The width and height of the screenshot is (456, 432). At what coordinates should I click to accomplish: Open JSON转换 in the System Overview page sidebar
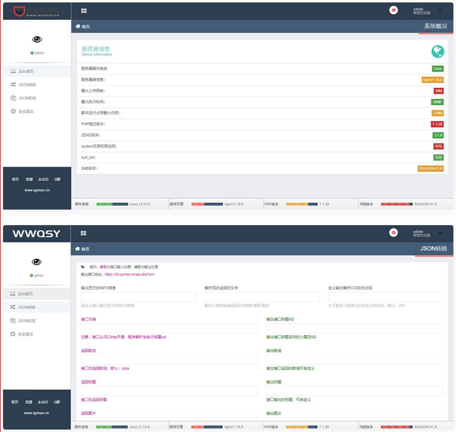tap(27, 84)
